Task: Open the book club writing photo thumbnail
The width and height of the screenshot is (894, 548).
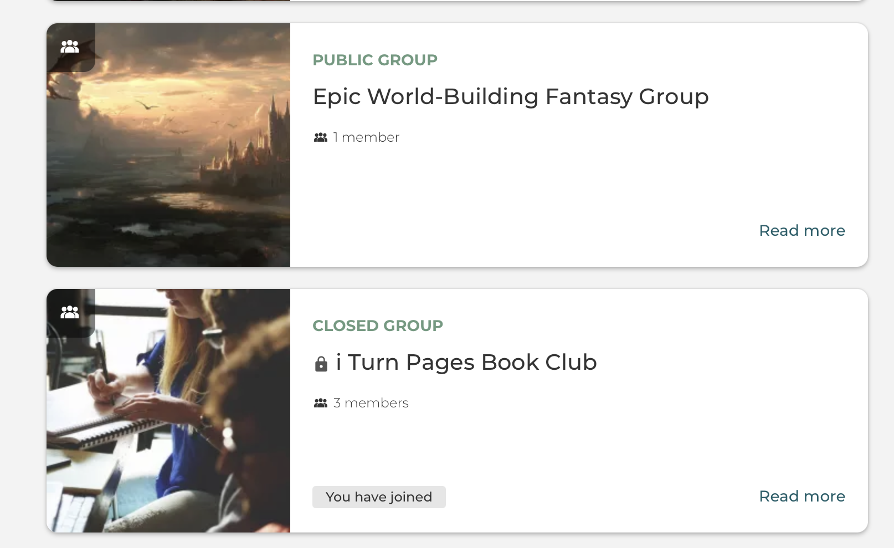Action: (168, 411)
